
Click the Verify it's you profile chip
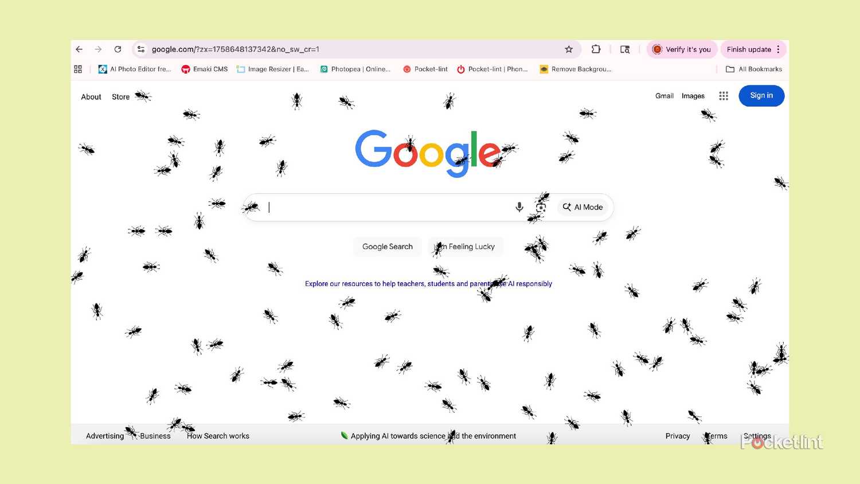[681, 49]
